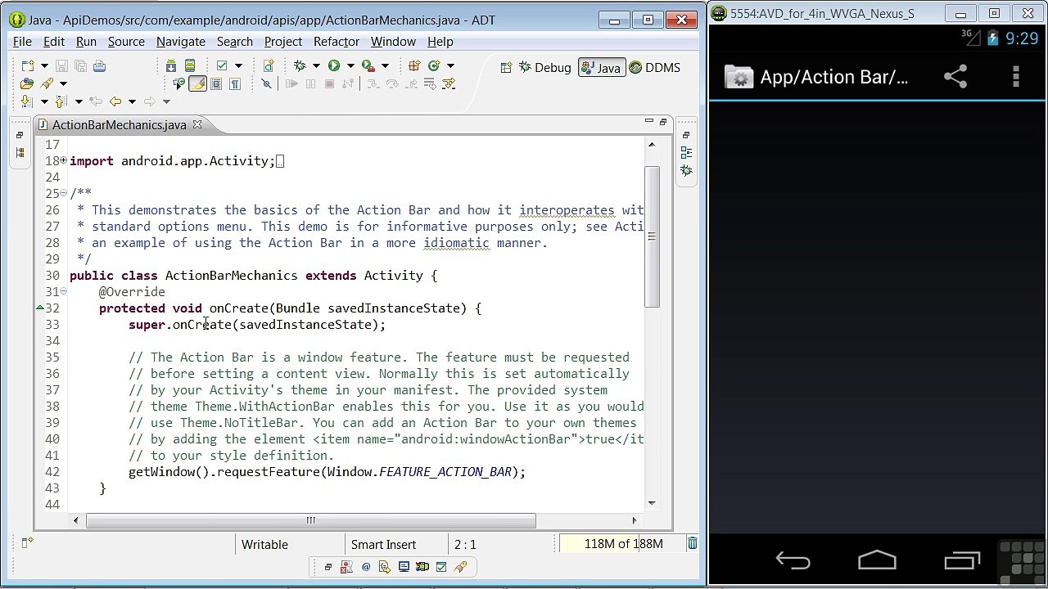Toggle Mark Occurrences highlighter
1048x589 pixels.
point(197,83)
